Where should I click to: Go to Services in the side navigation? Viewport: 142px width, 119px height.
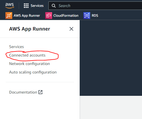click(x=17, y=47)
